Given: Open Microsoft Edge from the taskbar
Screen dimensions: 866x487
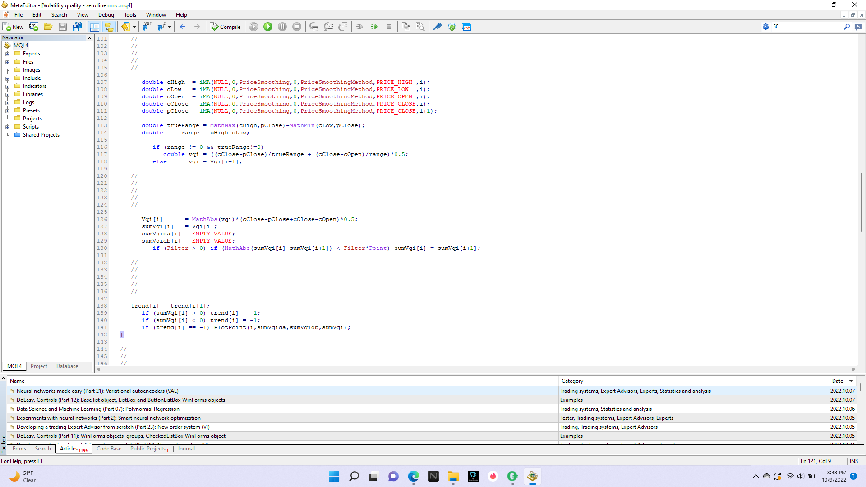Looking at the screenshot, I should point(413,476).
